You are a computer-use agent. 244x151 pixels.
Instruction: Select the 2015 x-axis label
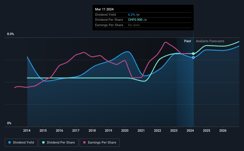pos(43,130)
